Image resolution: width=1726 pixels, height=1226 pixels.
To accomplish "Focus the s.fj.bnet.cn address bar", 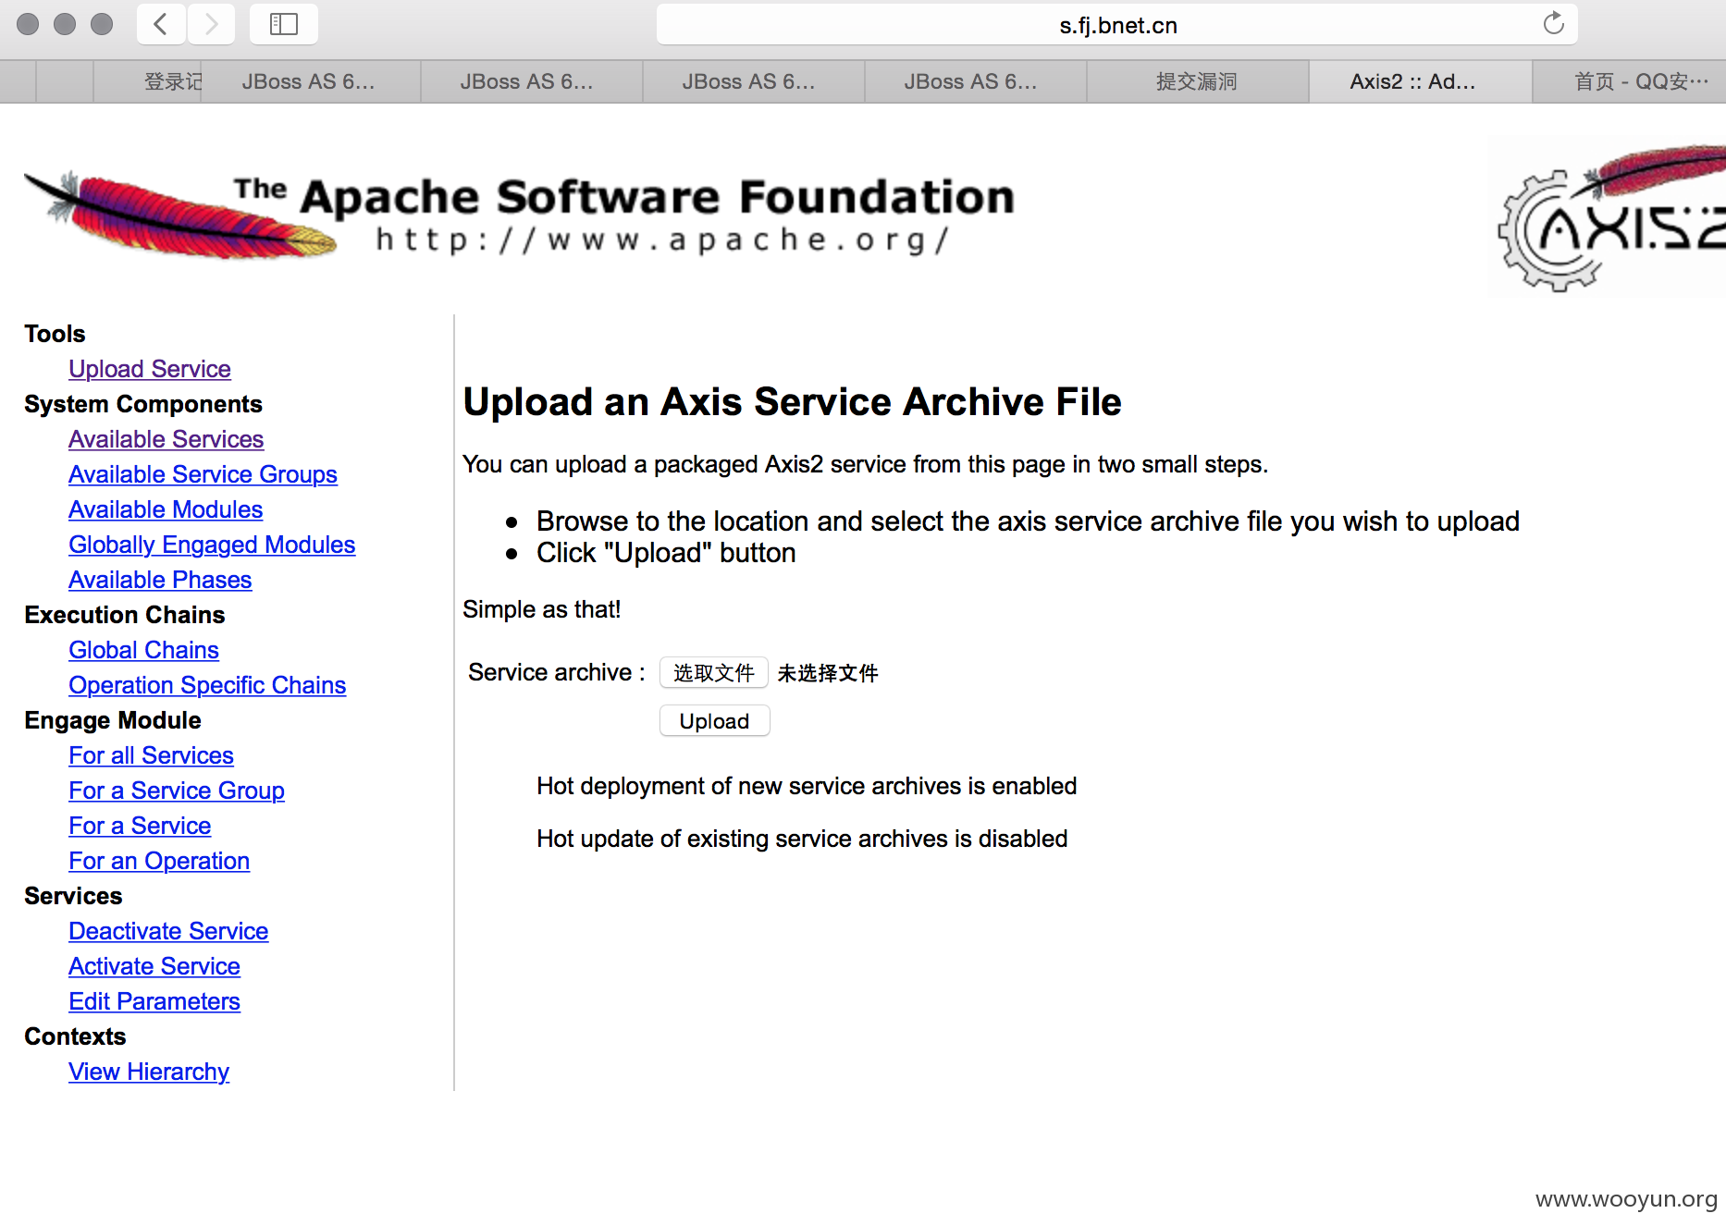I will [x=1117, y=25].
